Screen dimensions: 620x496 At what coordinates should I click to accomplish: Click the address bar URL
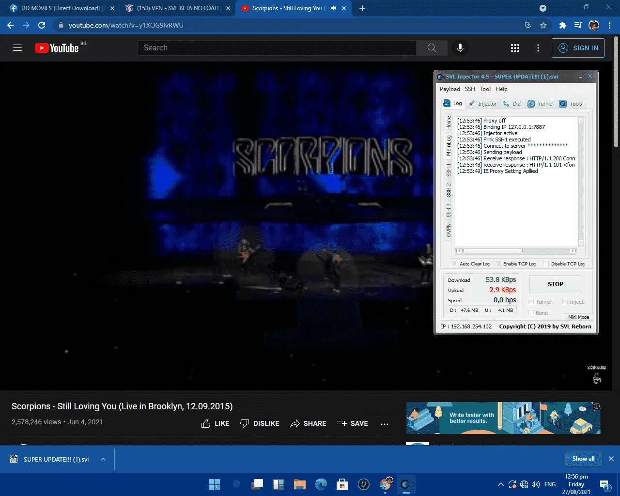(126, 25)
